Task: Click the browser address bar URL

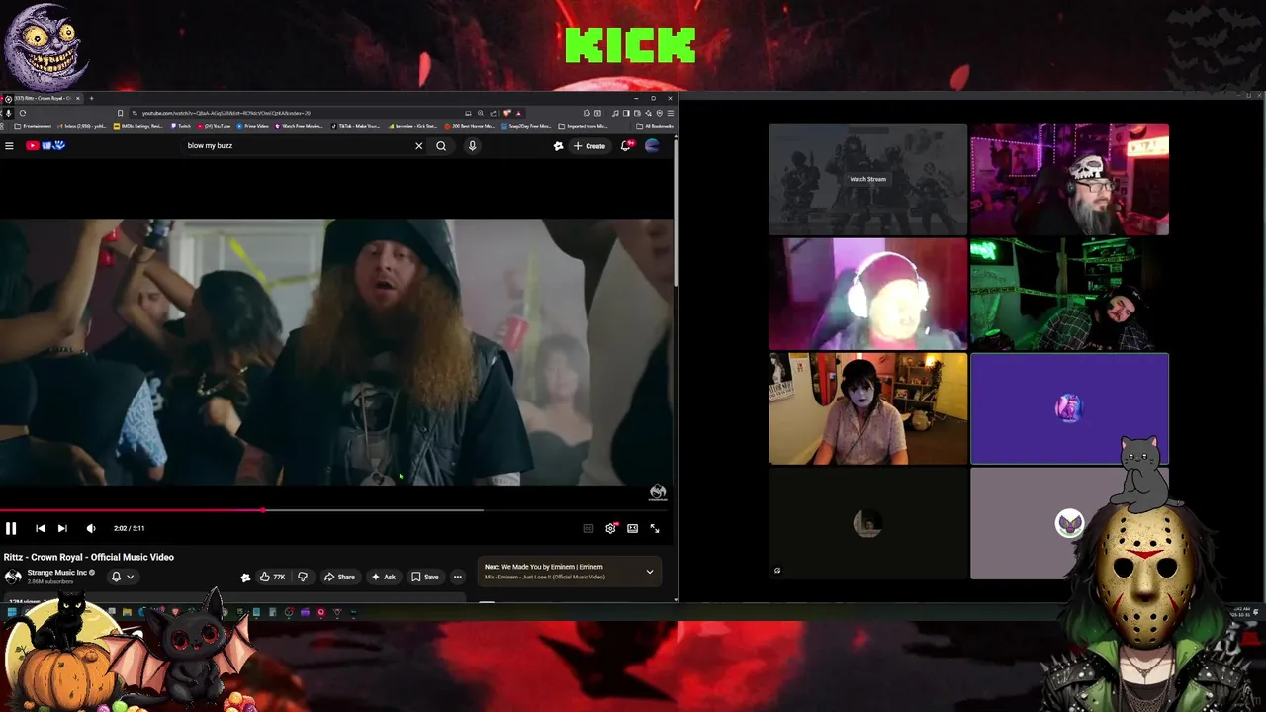Action: pos(226,113)
